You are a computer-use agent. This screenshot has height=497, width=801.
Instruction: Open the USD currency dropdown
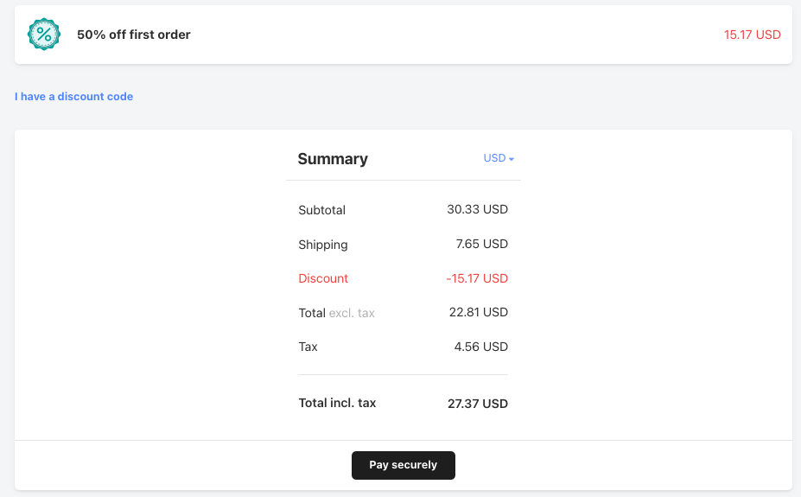495,158
